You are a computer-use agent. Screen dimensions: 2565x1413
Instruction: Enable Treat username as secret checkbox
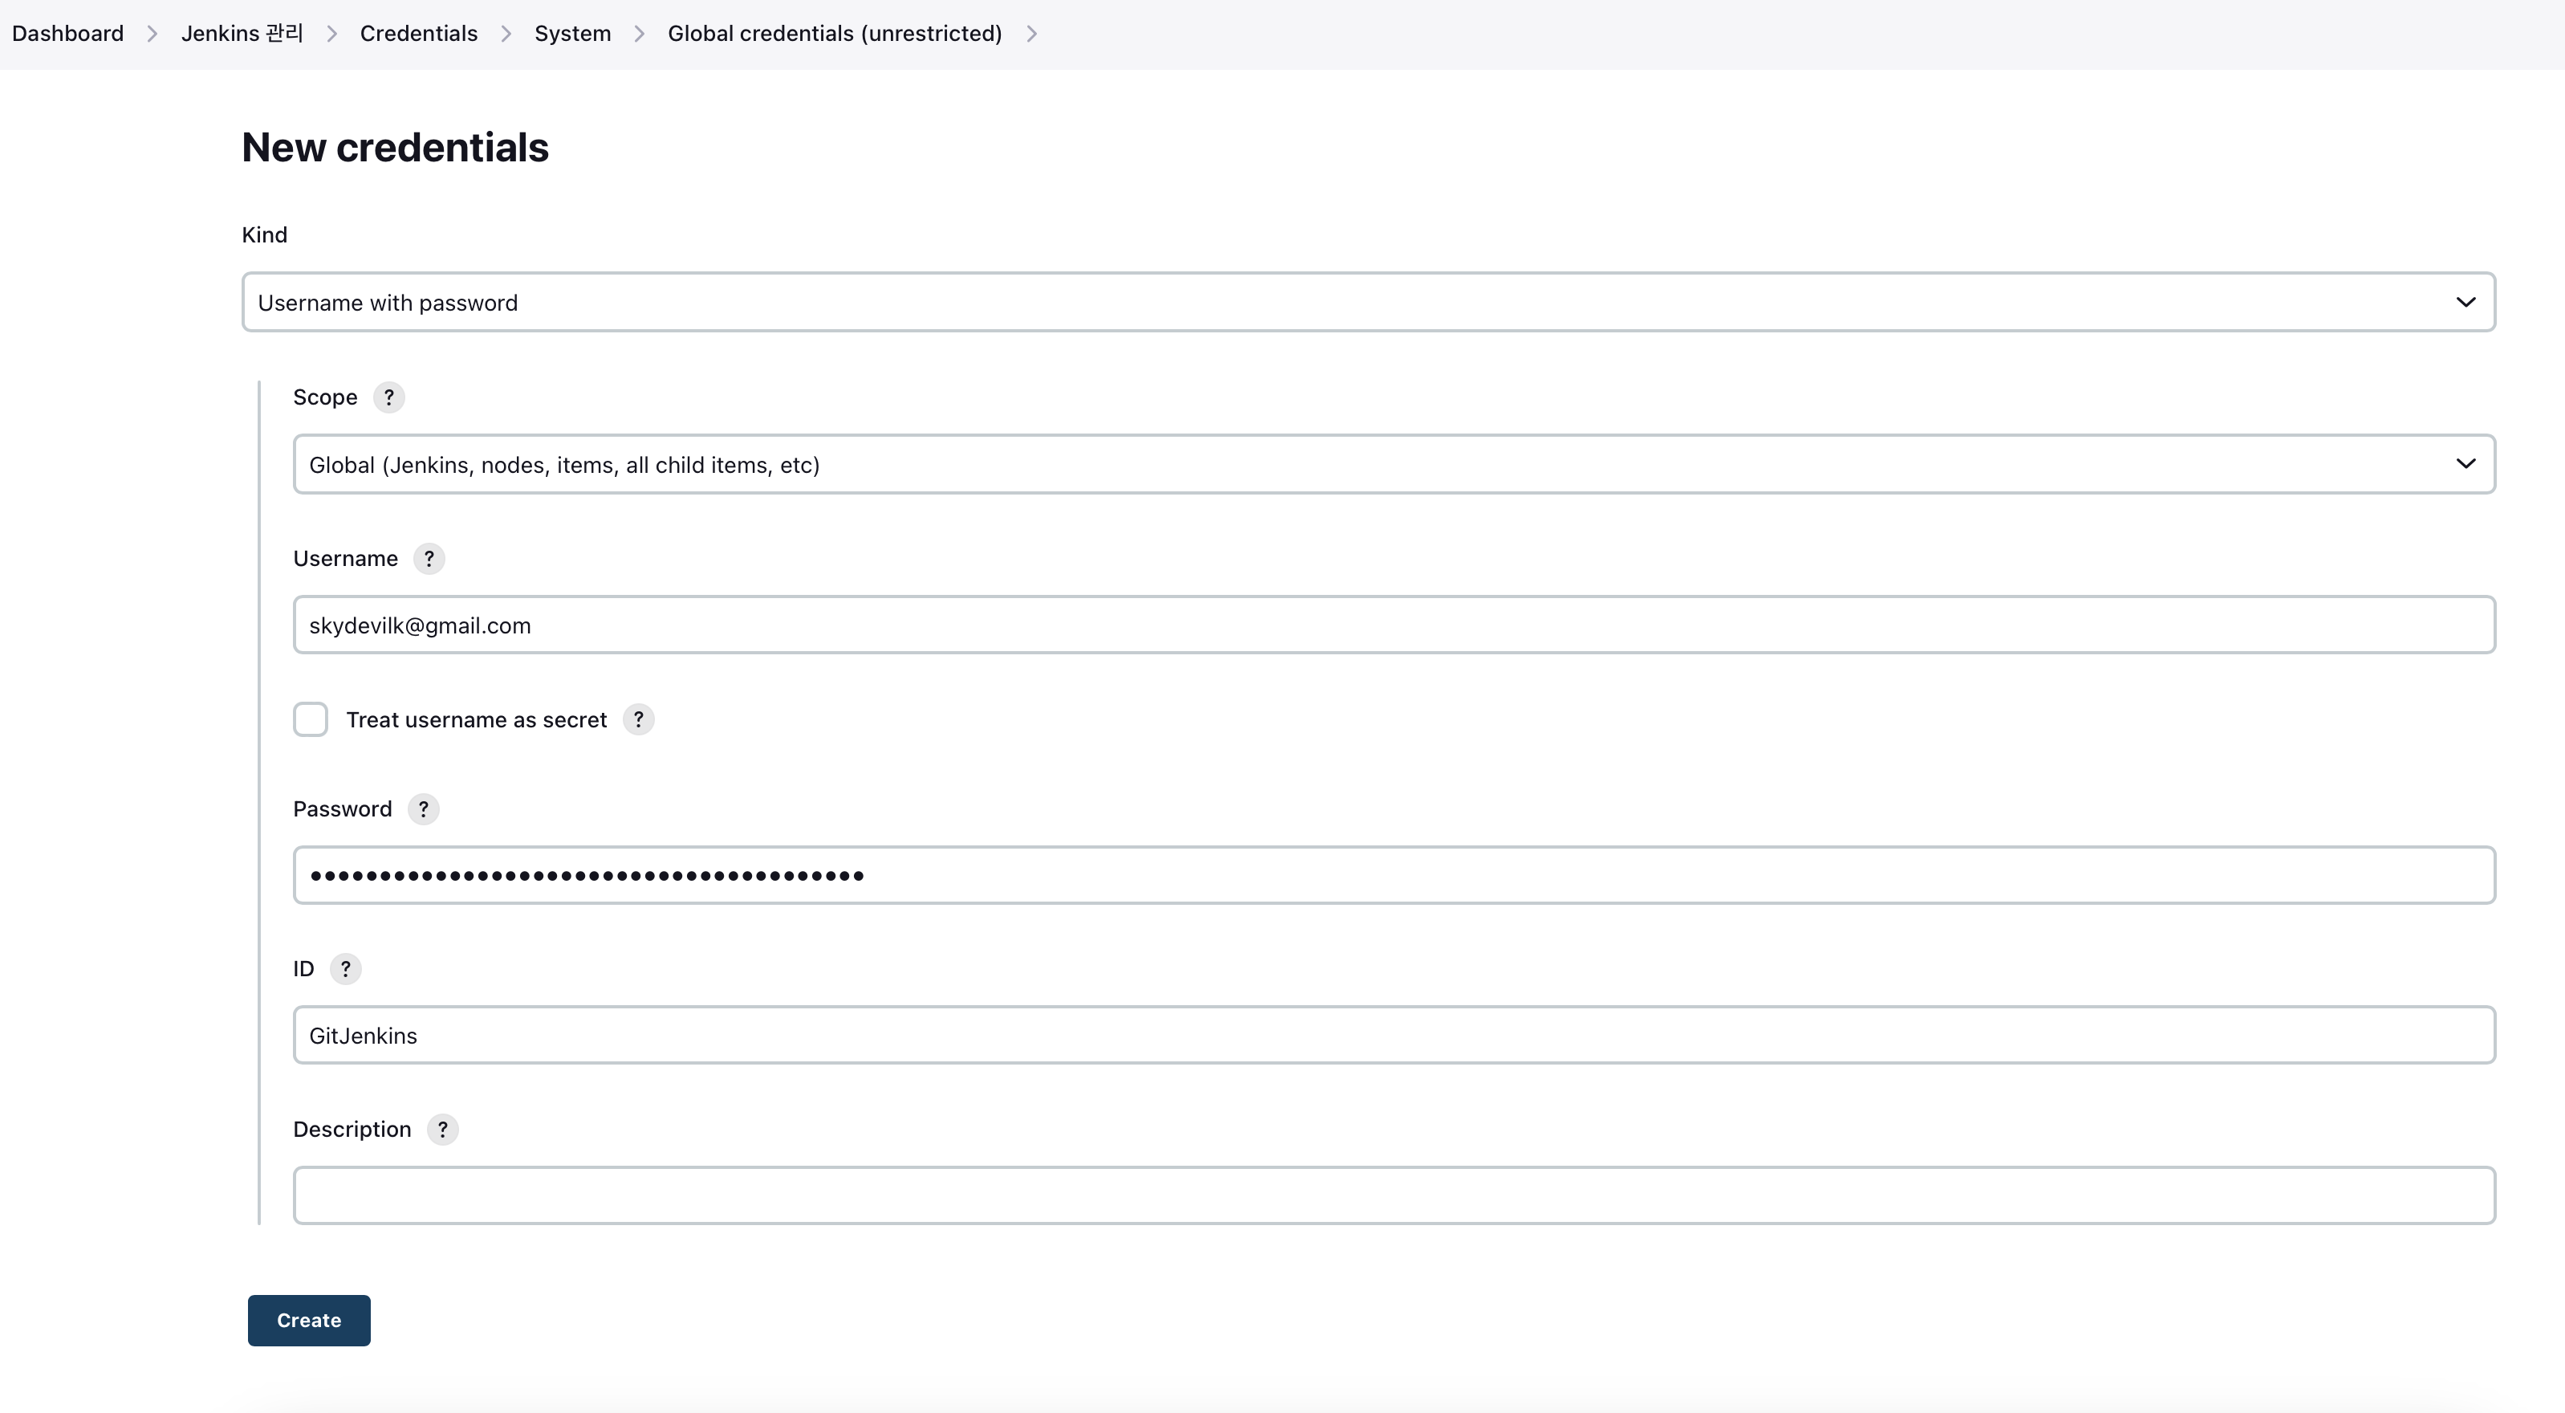[x=311, y=719]
